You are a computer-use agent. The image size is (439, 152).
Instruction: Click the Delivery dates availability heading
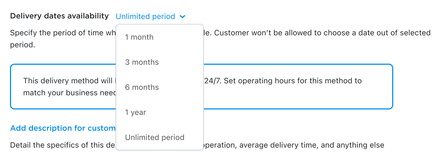tap(59, 16)
